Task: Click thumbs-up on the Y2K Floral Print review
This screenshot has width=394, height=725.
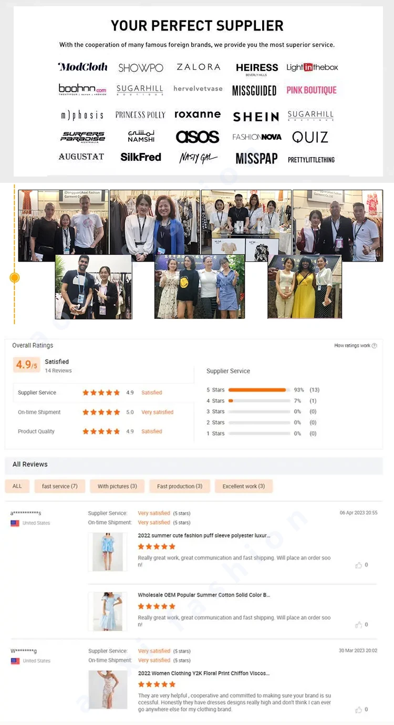Action: click(x=359, y=710)
